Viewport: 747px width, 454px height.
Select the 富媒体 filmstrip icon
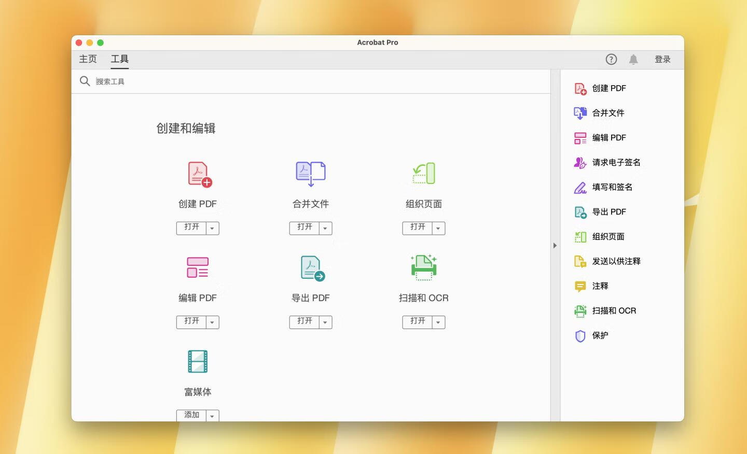pos(197,361)
